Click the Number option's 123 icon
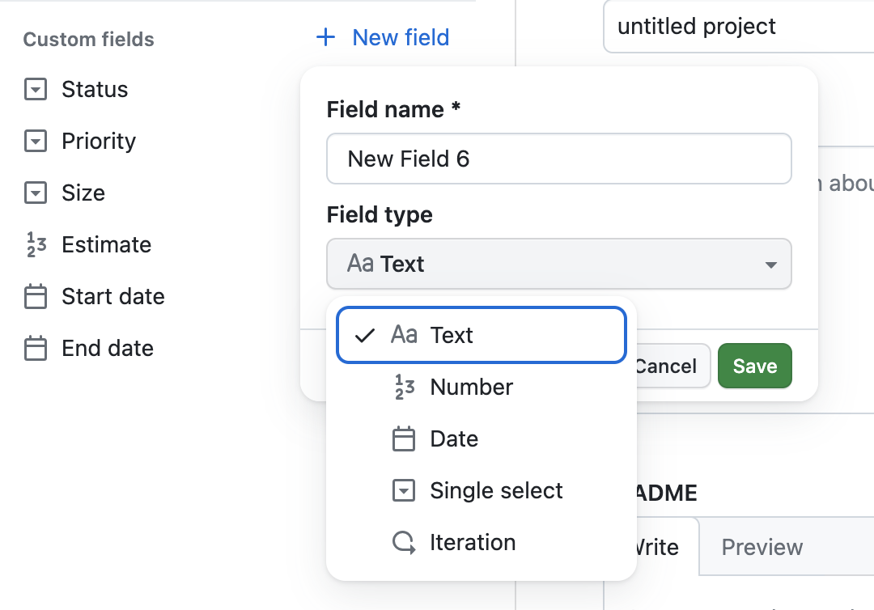The image size is (874, 610). pyautogui.click(x=404, y=387)
